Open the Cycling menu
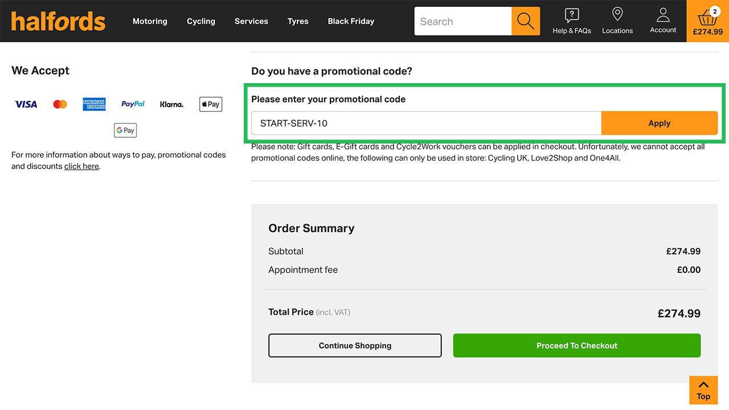This screenshot has width=729, height=410. (x=201, y=21)
